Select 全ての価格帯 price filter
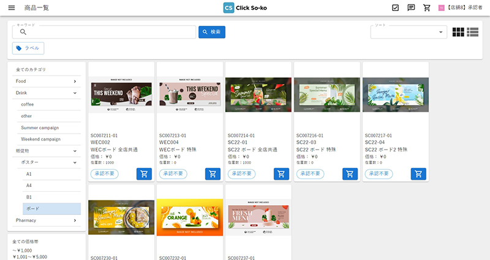The height and width of the screenshot is (260, 490). point(25,242)
